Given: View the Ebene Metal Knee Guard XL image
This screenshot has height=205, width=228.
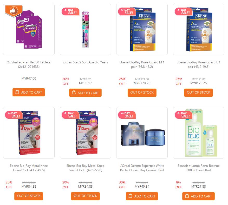Looking at the screenshot, I should 85,133.
